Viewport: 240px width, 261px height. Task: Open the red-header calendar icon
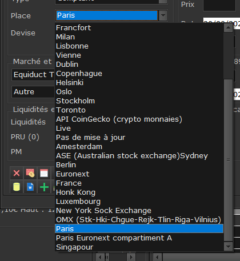coord(44,173)
